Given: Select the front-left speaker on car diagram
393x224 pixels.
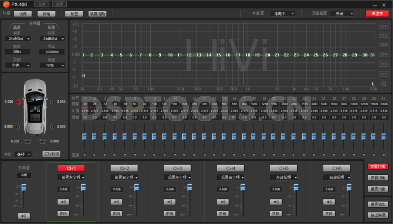Looking at the screenshot, I should tap(19, 102).
